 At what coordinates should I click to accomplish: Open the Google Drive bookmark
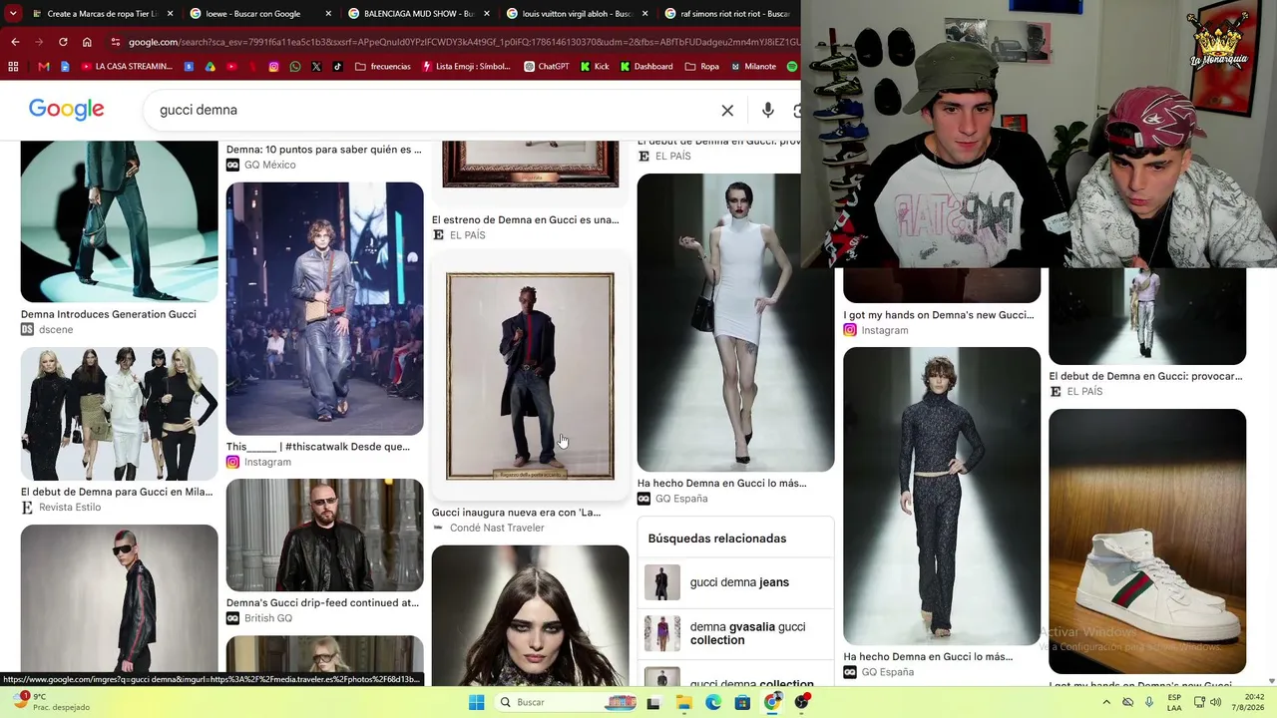(211, 67)
